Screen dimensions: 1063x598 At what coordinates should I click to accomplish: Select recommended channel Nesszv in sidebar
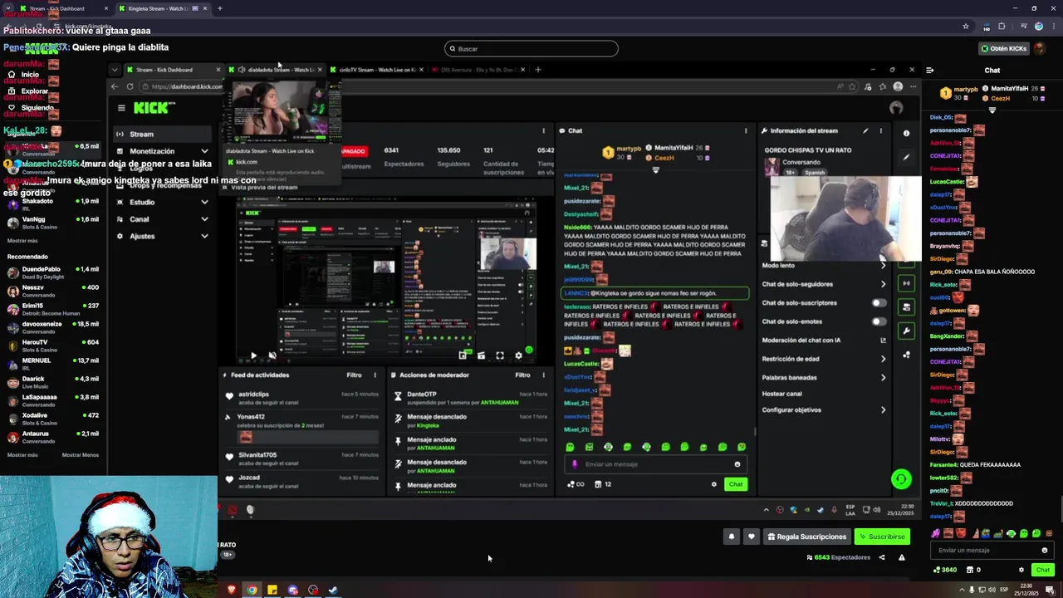[x=53, y=291]
